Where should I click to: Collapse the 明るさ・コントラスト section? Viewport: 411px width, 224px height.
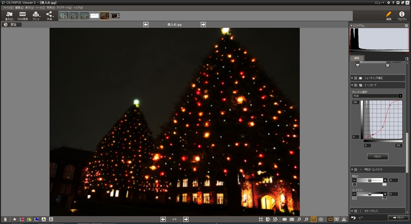click(352, 170)
